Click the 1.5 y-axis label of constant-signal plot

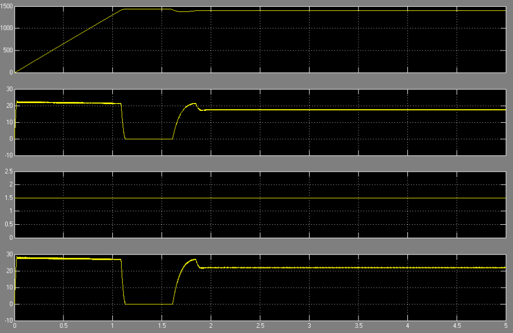click(x=9, y=198)
